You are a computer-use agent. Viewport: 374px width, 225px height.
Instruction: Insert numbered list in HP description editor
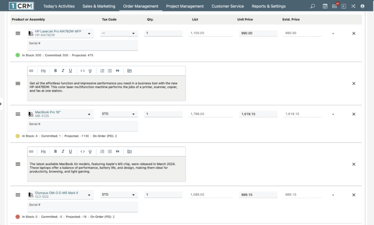point(102,71)
